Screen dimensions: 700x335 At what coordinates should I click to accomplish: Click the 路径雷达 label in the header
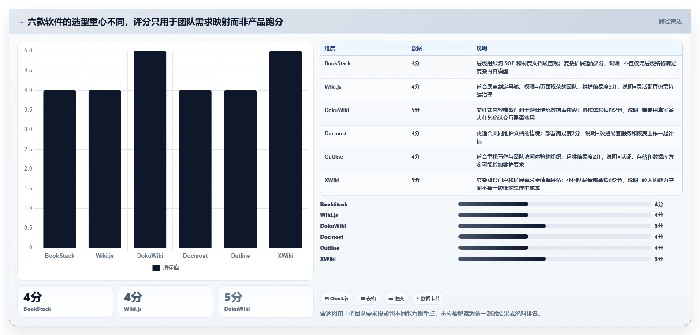(x=670, y=21)
